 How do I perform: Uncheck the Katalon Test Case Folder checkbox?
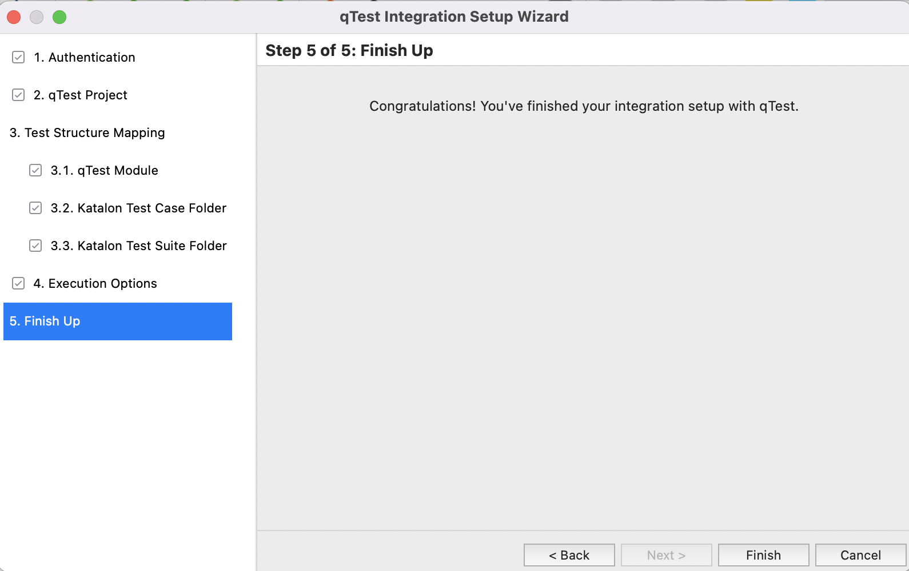[35, 208]
